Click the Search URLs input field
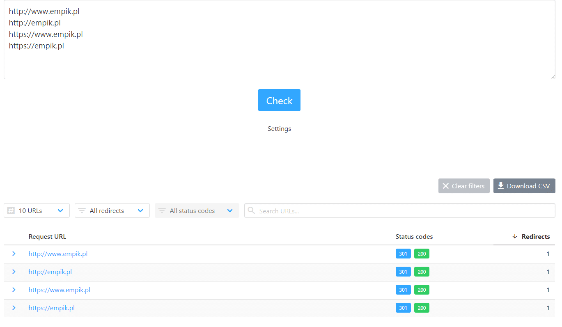This screenshot has width=562, height=327. [399, 210]
